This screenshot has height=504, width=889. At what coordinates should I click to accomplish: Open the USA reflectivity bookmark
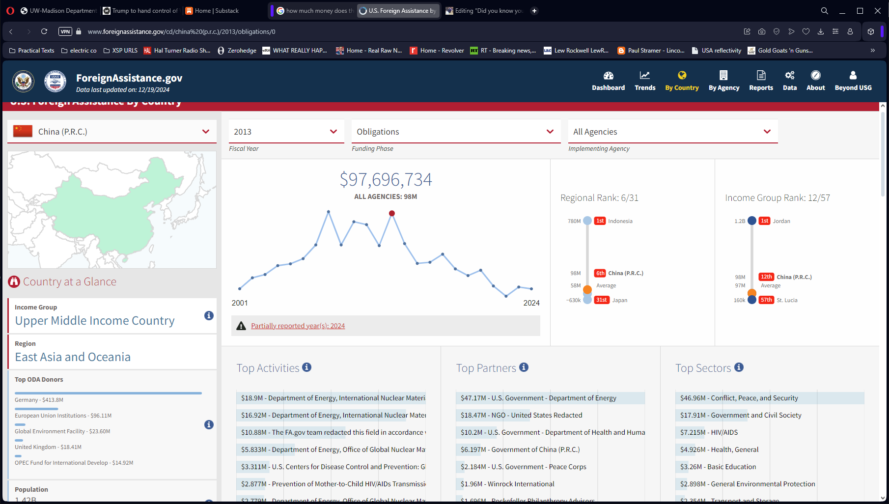(717, 51)
